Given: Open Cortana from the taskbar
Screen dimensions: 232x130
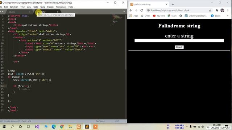Looking at the screenshot, I should 20,127.
